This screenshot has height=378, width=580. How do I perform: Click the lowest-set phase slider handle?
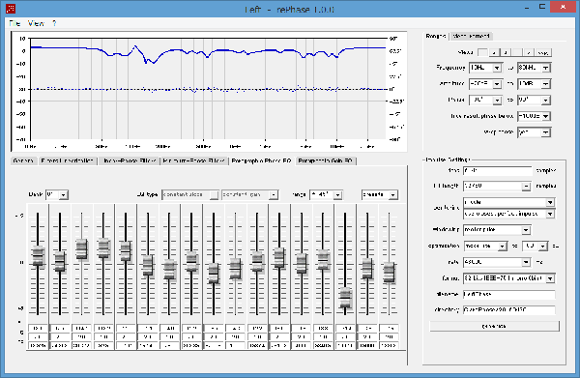point(345,298)
